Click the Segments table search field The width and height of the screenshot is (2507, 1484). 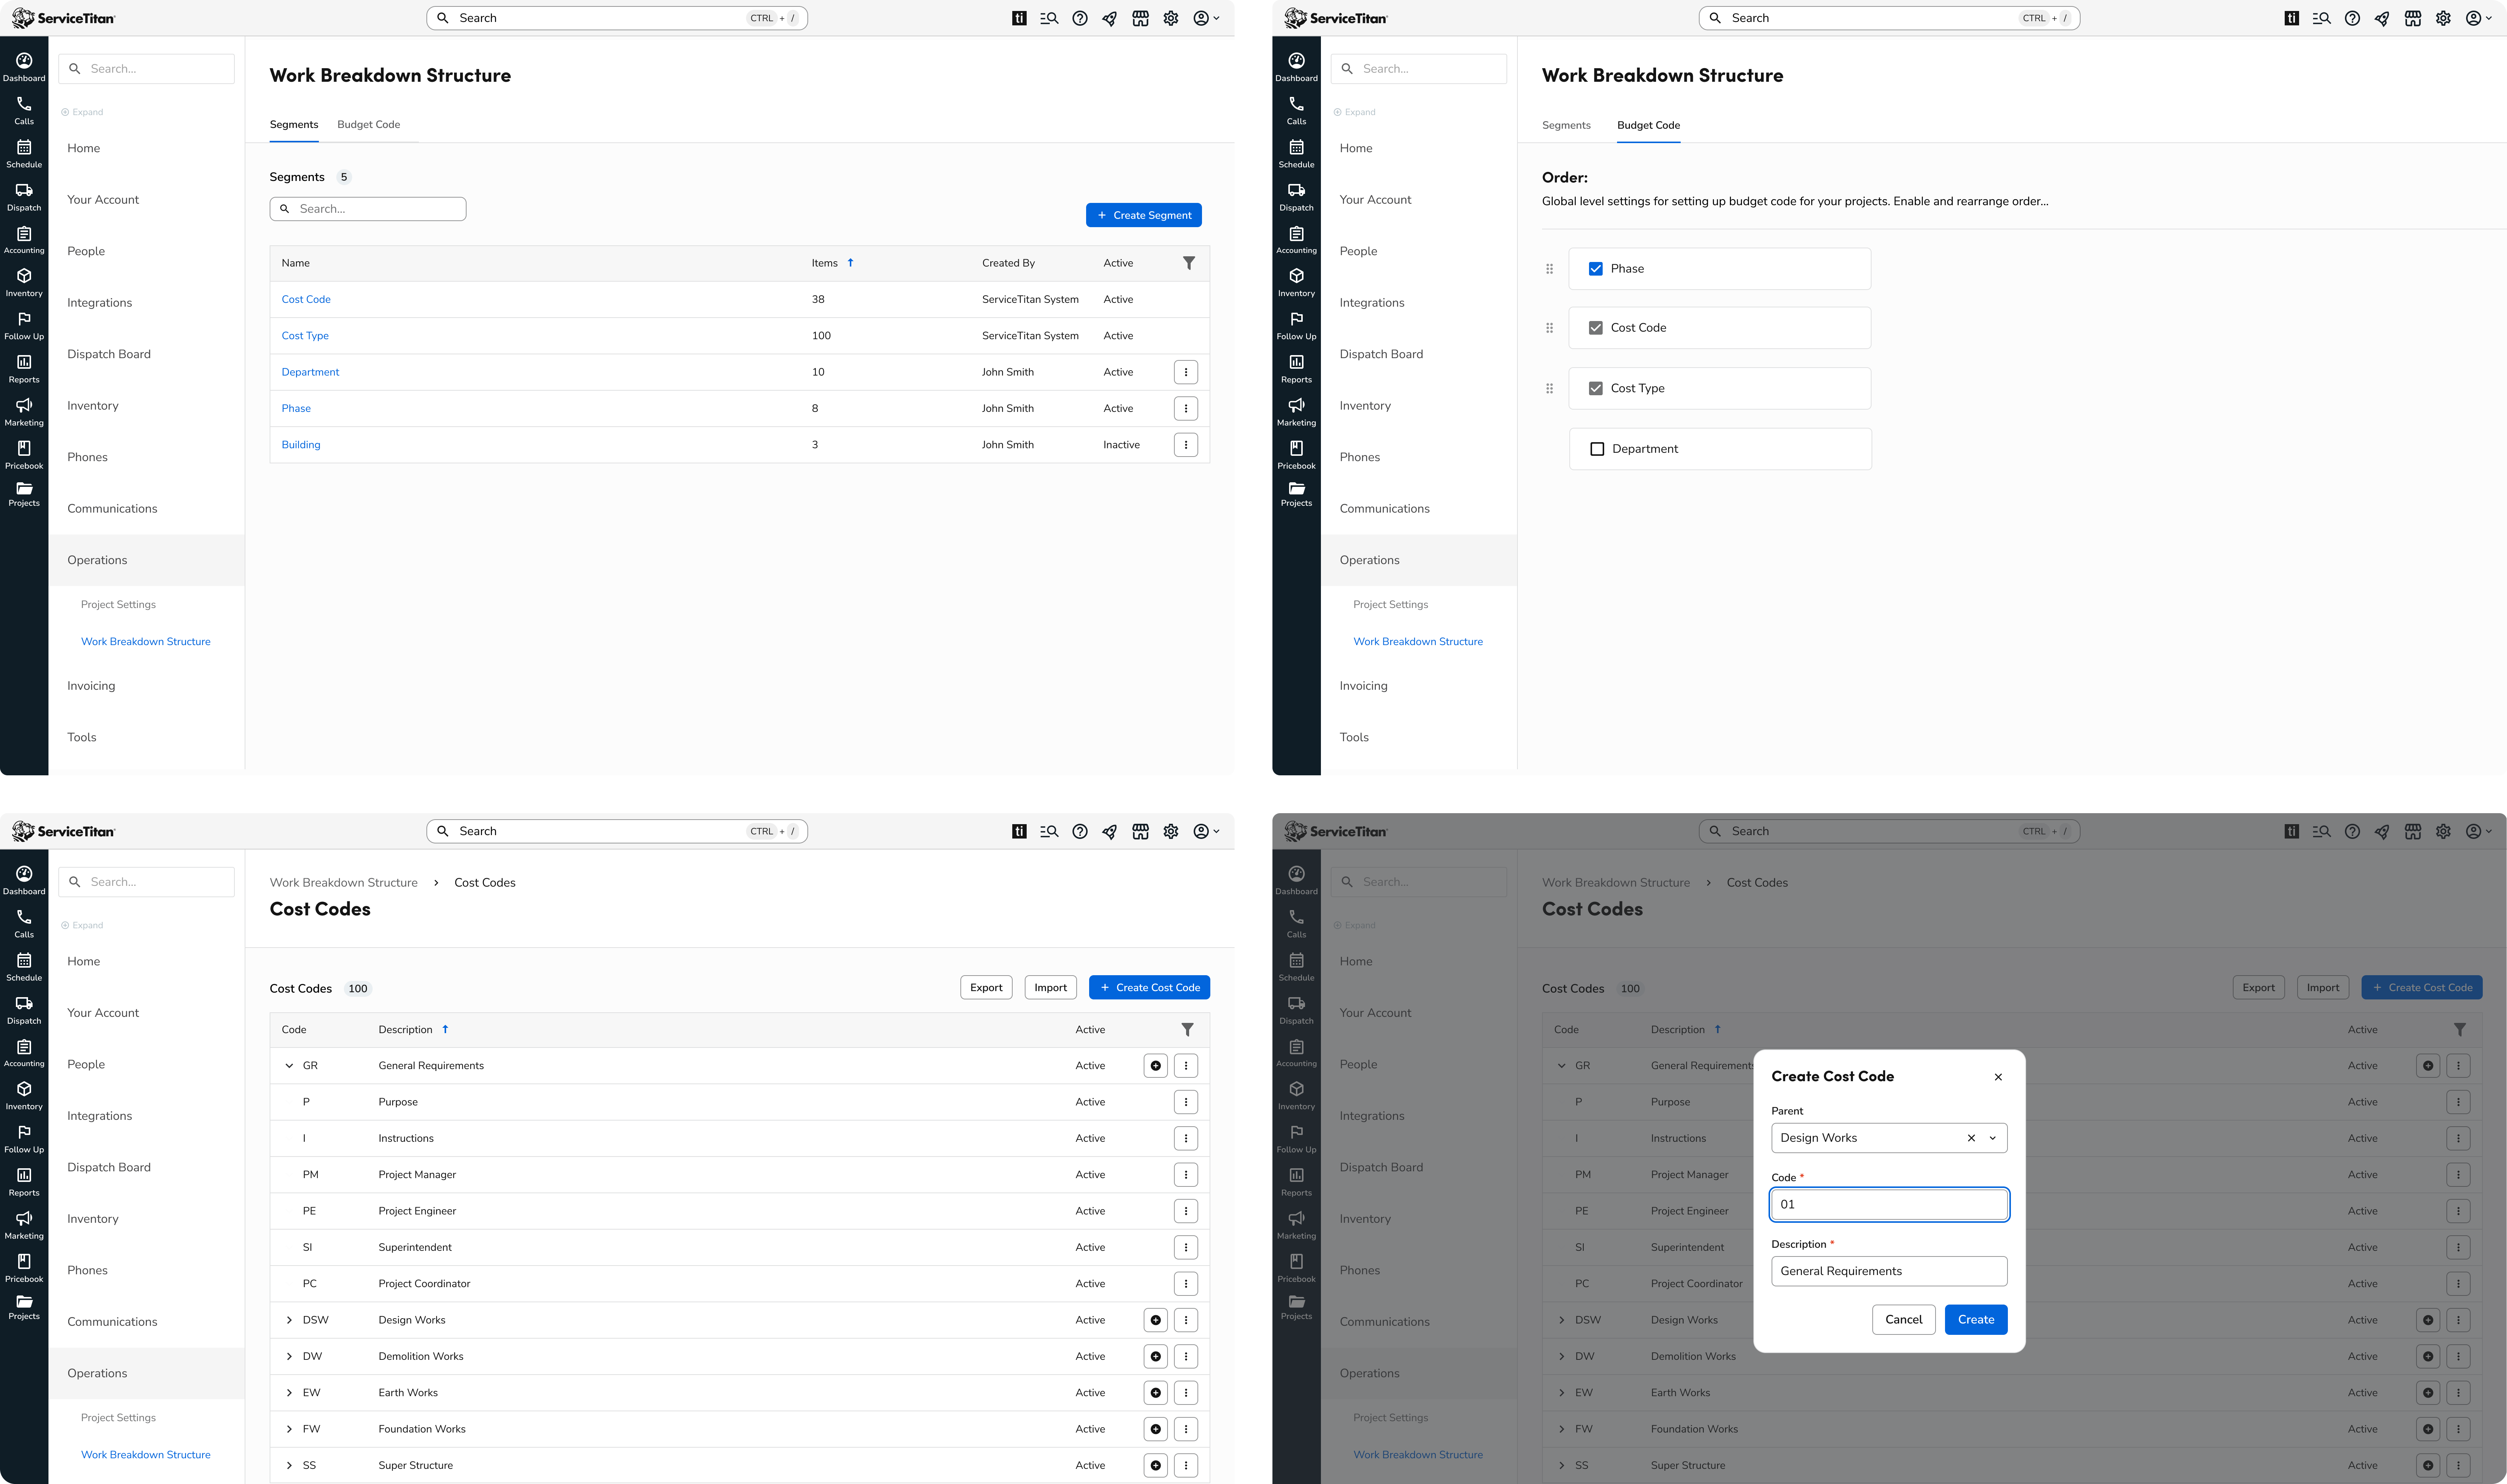368,209
